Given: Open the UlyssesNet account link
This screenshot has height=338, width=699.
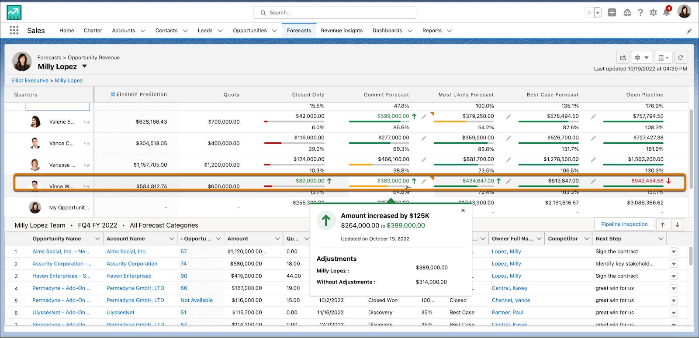Looking at the screenshot, I should 121,313.
